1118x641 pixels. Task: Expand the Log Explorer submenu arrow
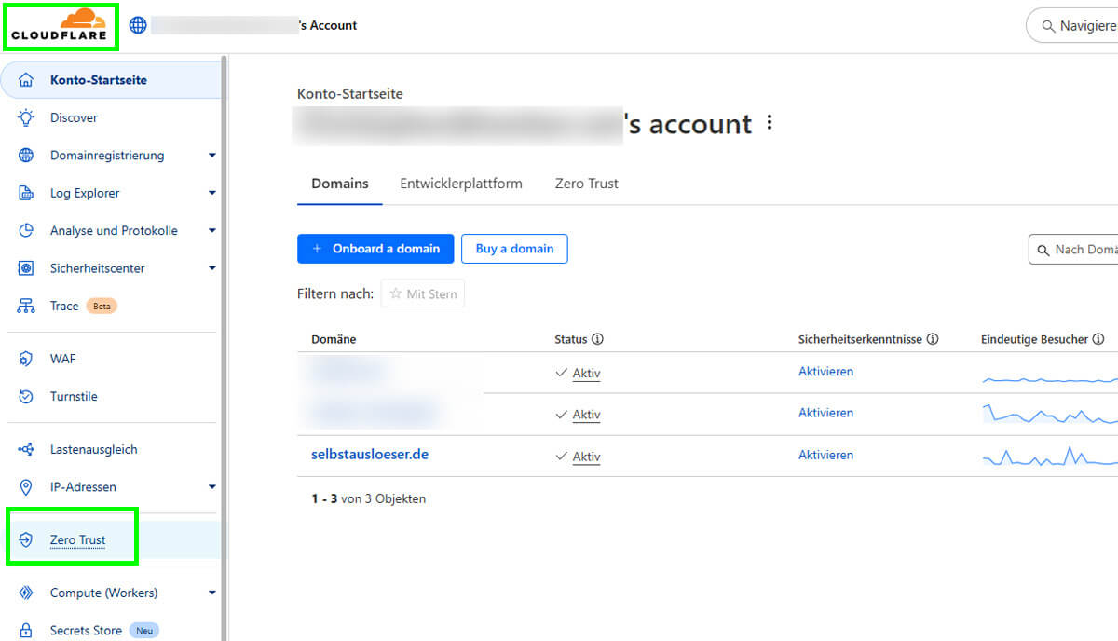point(211,193)
